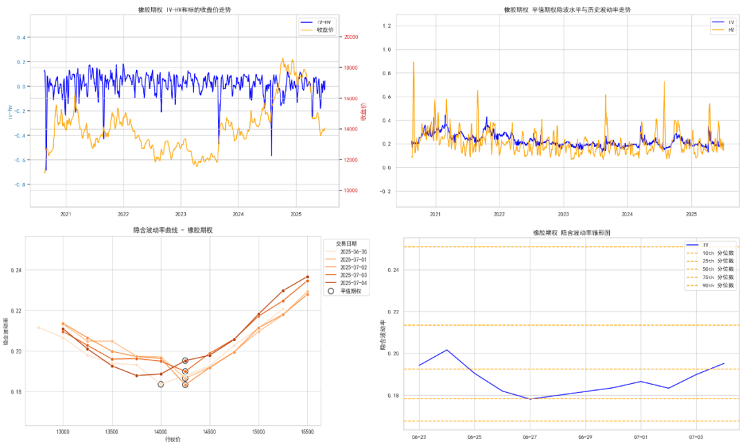Click the '平值期权' circle legend entry
746x446 pixels.
(x=345, y=291)
